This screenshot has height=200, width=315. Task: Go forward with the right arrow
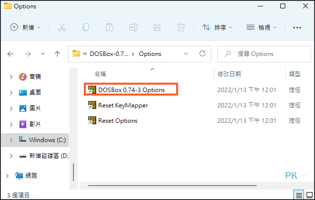coord(28,54)
